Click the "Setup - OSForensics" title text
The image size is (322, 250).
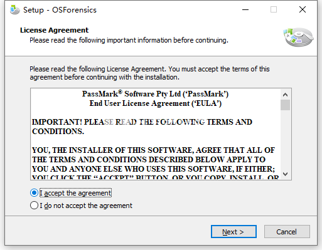tap(60, 10)
